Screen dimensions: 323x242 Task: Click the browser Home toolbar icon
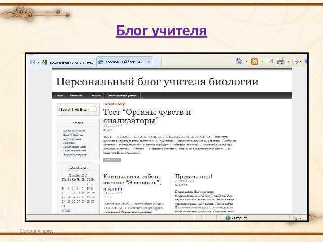pos(239,61)
